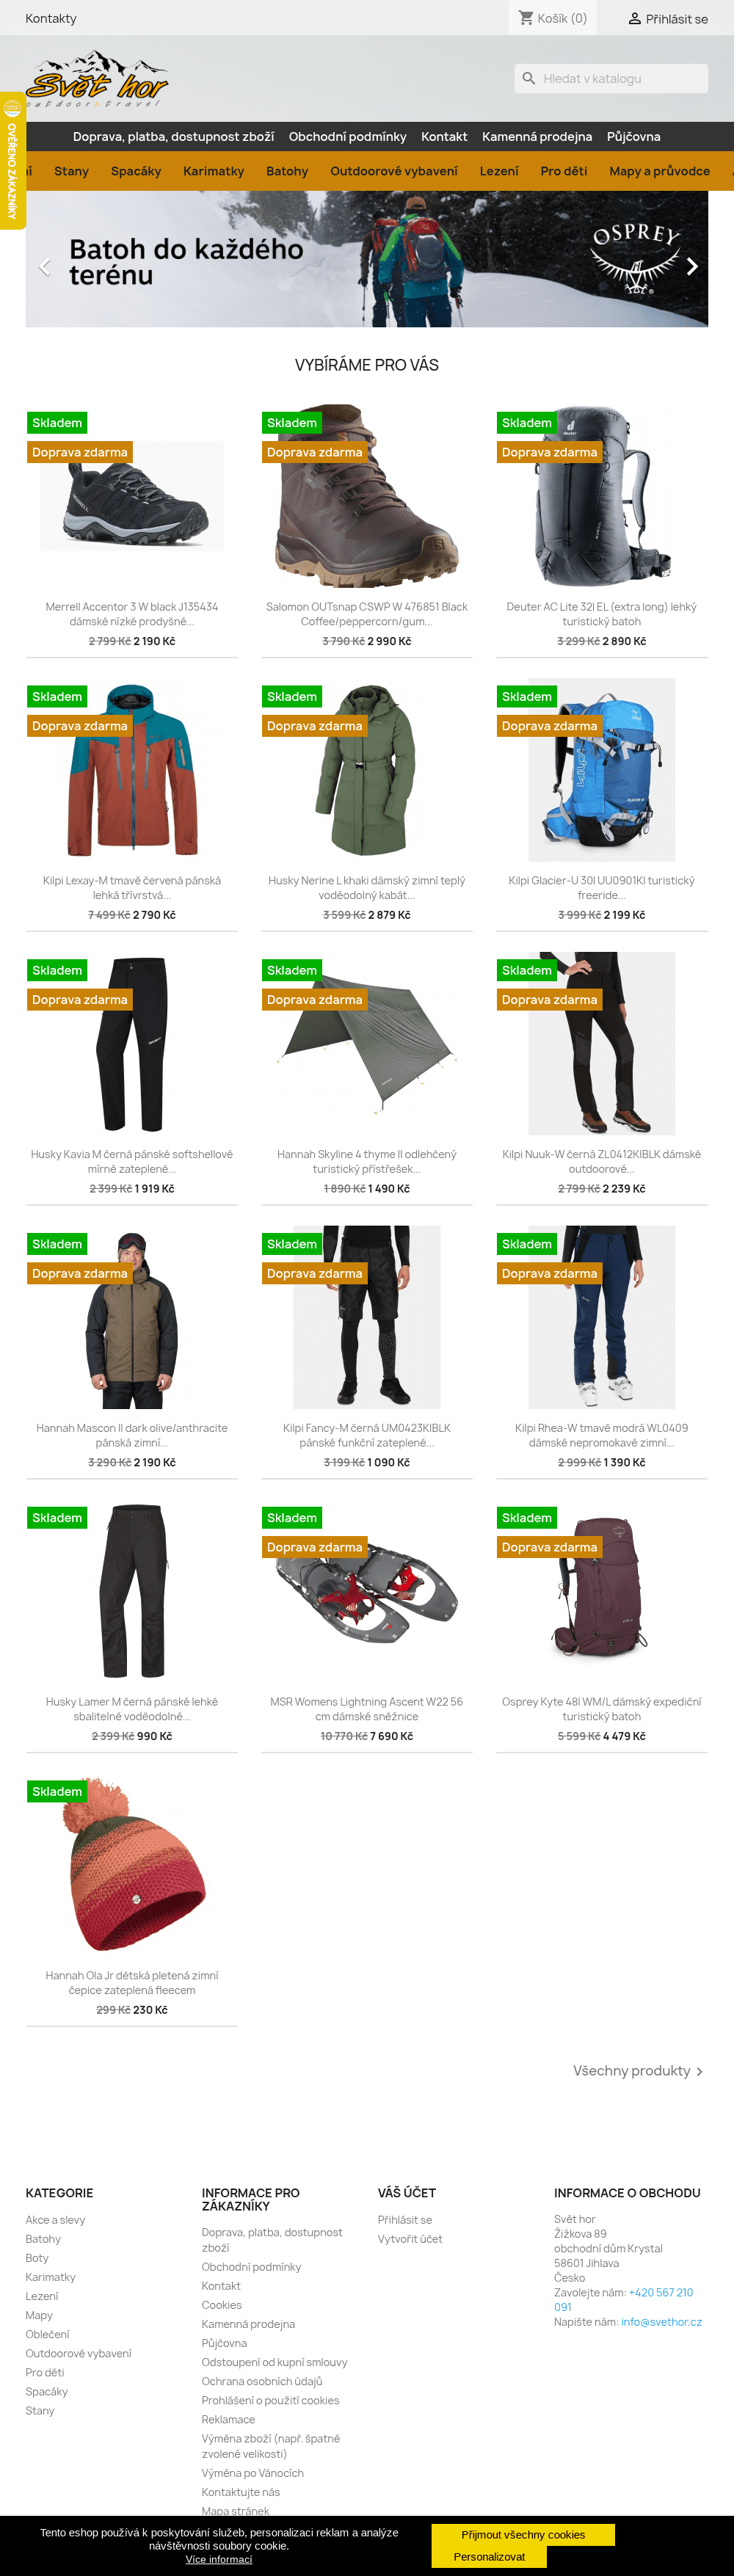734x2576 pixels.
Task: Accept all cookies with the yellow button
Action: 523,2534
